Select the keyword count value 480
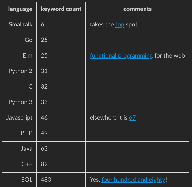Image resolution: width=192 pixels, height=187 pixels. tap(46, 180)
